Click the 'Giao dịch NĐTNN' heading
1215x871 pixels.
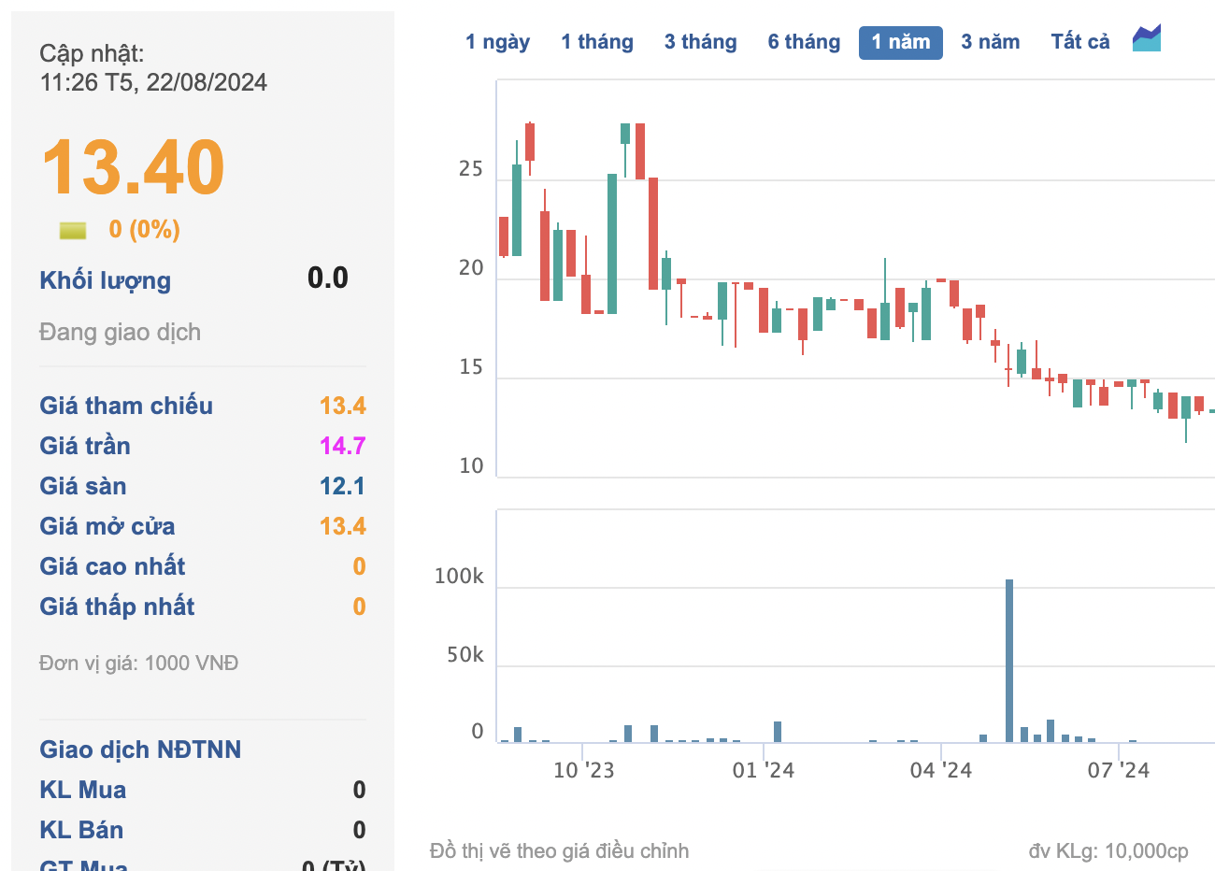coord(140,750)
